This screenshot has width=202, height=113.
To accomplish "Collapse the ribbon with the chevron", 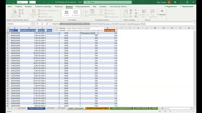I will coord(194,20).
